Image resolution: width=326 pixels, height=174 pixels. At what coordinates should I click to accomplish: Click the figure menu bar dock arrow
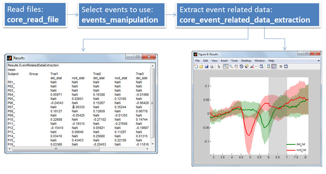tap(318, 61)
